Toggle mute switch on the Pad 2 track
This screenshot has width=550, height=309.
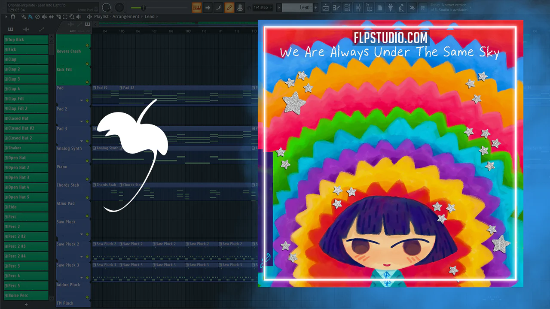(87, 121)
